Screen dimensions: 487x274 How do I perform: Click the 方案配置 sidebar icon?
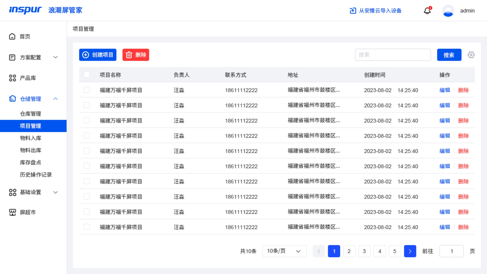12,58
